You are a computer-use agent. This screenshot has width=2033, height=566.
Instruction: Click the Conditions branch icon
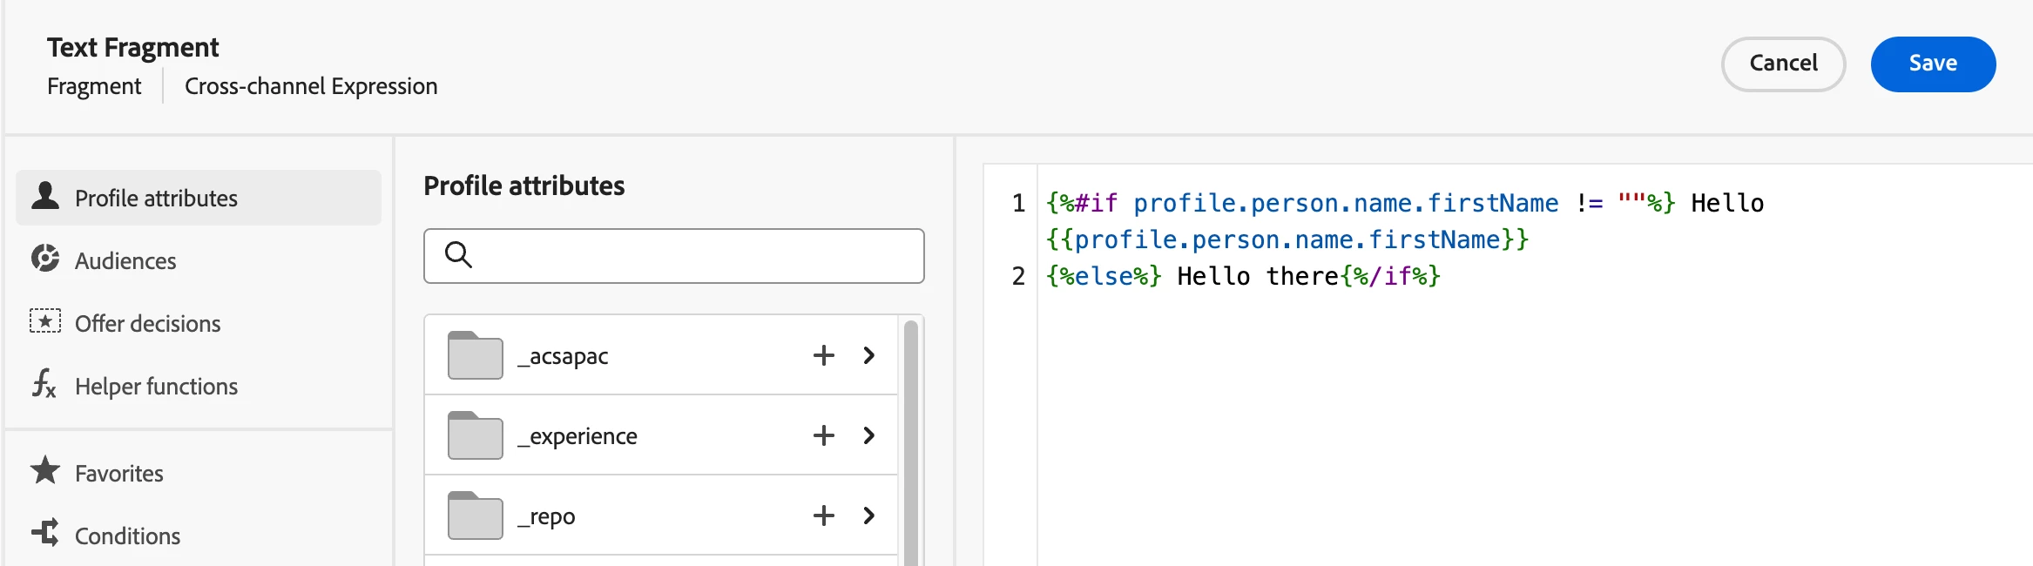45,532
